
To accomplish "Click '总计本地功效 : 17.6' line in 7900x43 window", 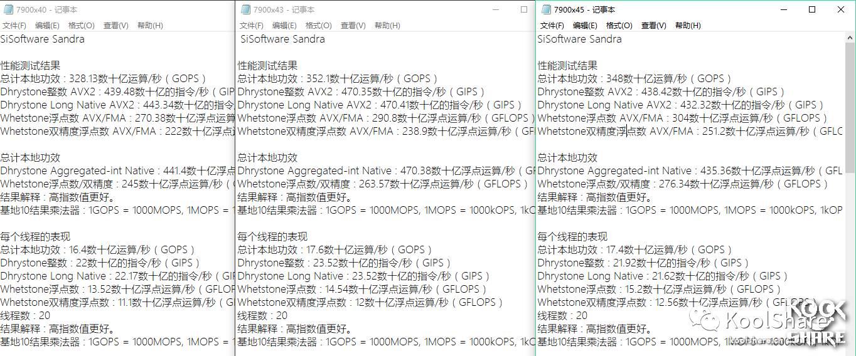I will [336, 249].
